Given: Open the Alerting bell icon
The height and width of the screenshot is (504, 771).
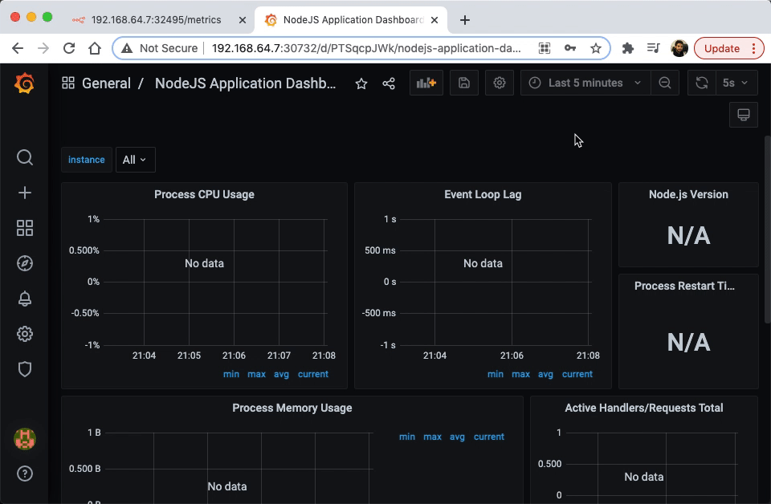Looking at the screenshot, I should click(x=25, y=299).
